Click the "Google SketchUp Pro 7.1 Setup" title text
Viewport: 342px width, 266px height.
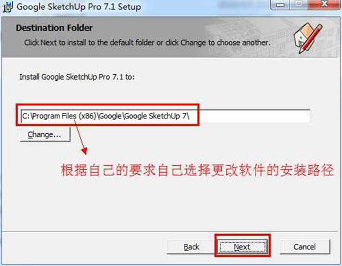(x=79, y=7)
